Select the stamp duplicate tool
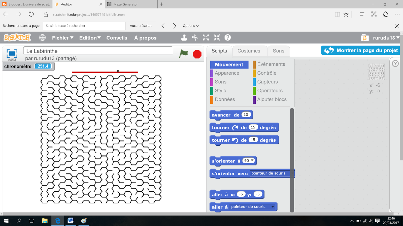This screenshot has width=403, height=226. (185, 38)
